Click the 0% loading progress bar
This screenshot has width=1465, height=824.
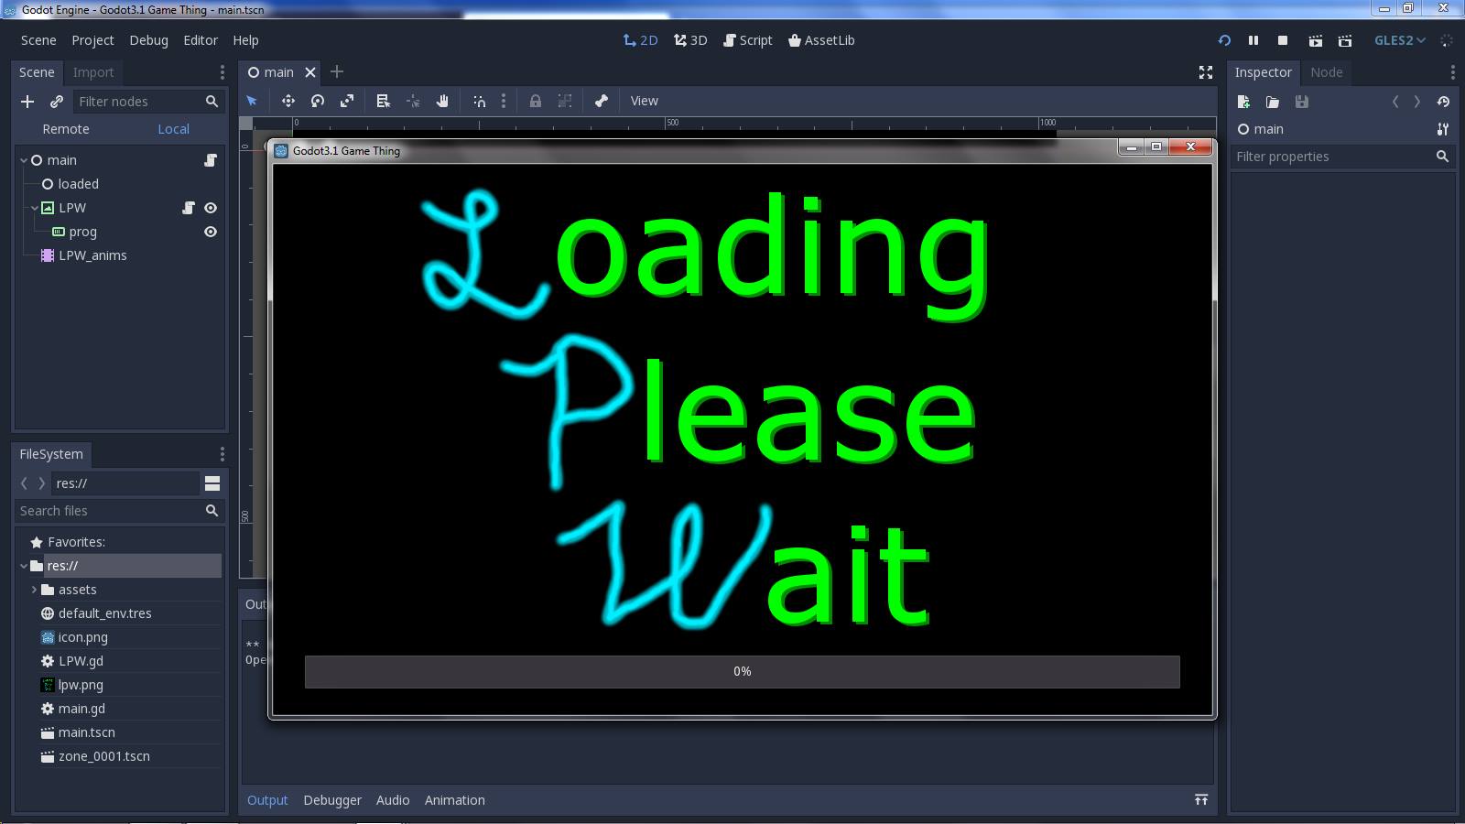coord(743,672)
